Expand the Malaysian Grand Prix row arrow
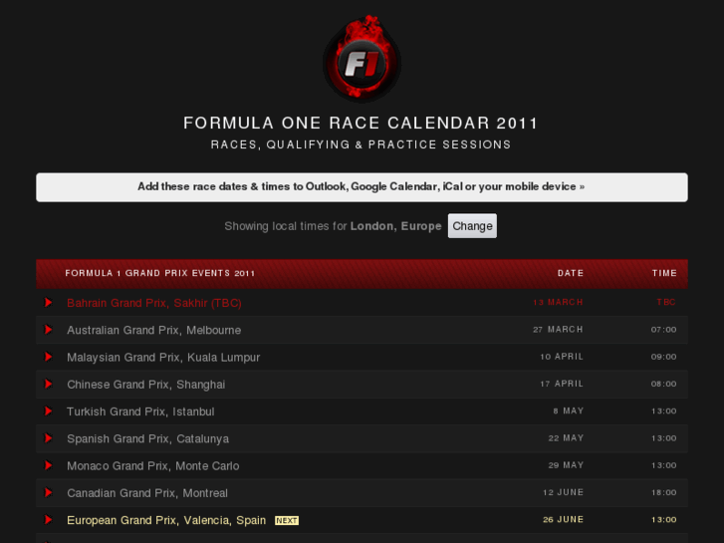 tap(48, 357)
